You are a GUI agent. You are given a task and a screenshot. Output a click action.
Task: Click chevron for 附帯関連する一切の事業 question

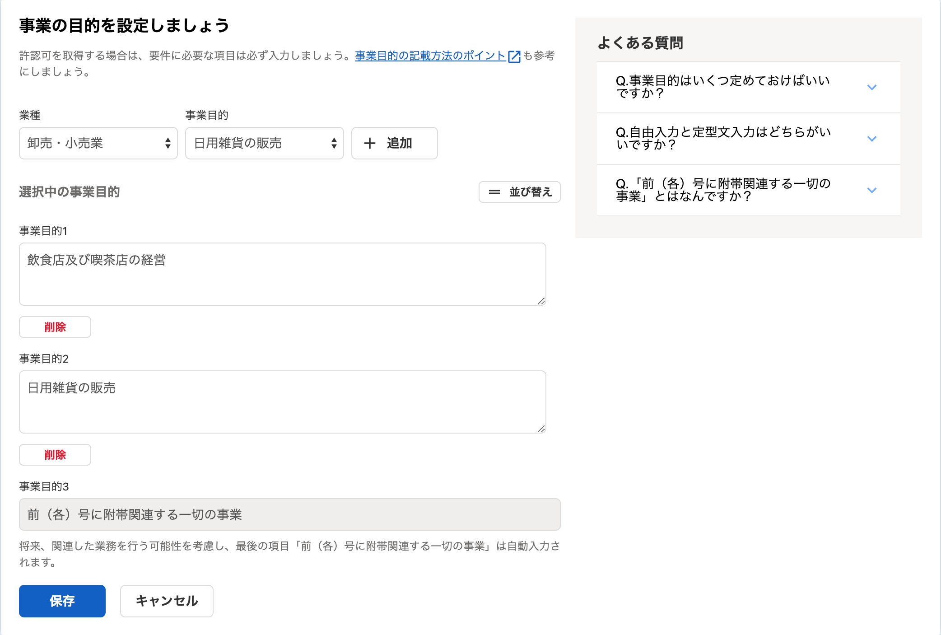tap(872, 190)
